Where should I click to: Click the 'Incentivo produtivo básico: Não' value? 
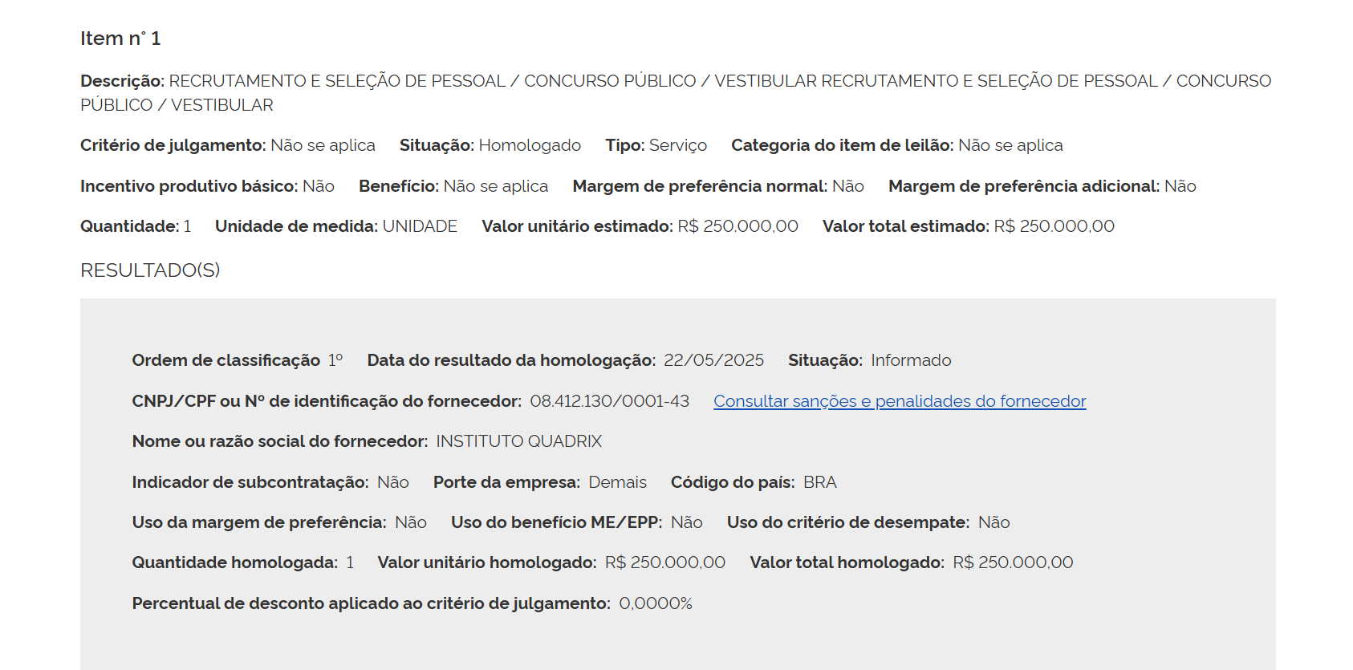click(x=318, y=186)
